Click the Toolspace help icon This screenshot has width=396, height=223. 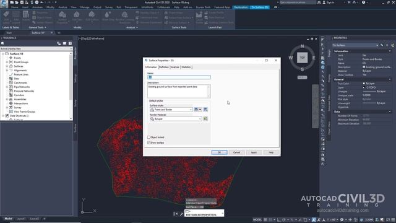pos(70,43)
